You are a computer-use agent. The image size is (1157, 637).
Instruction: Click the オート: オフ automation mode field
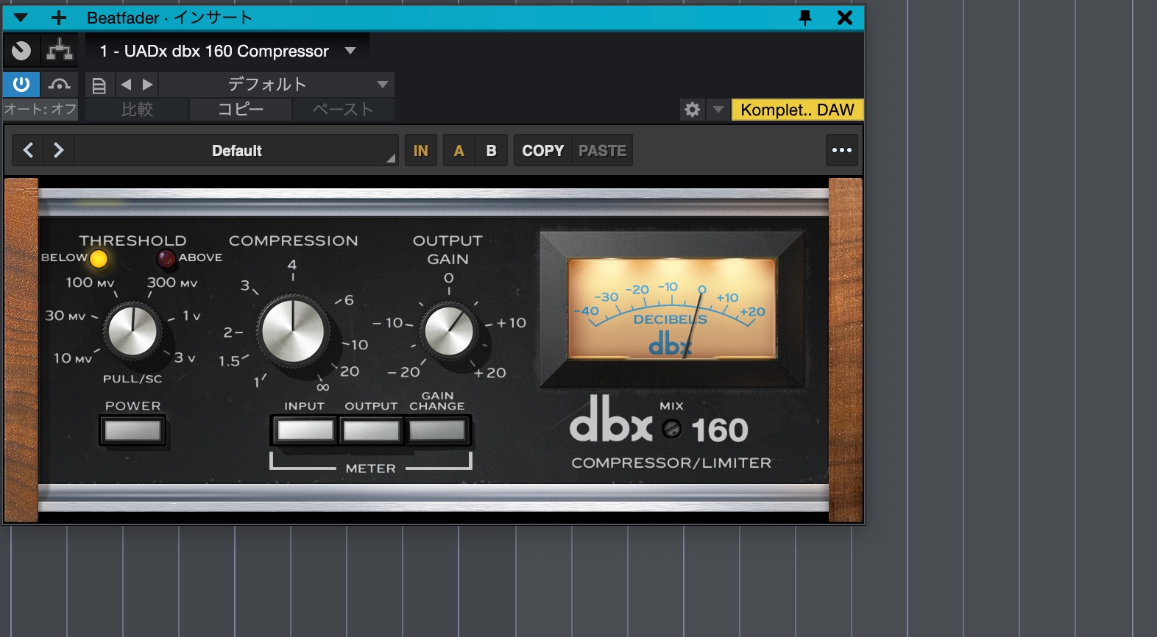tap(40, 110)
